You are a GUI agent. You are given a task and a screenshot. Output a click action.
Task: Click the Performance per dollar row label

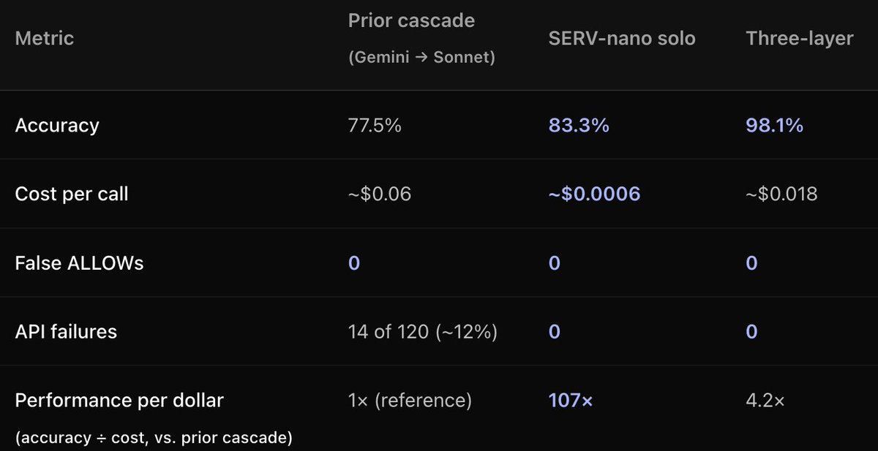[x=119, y=401]
